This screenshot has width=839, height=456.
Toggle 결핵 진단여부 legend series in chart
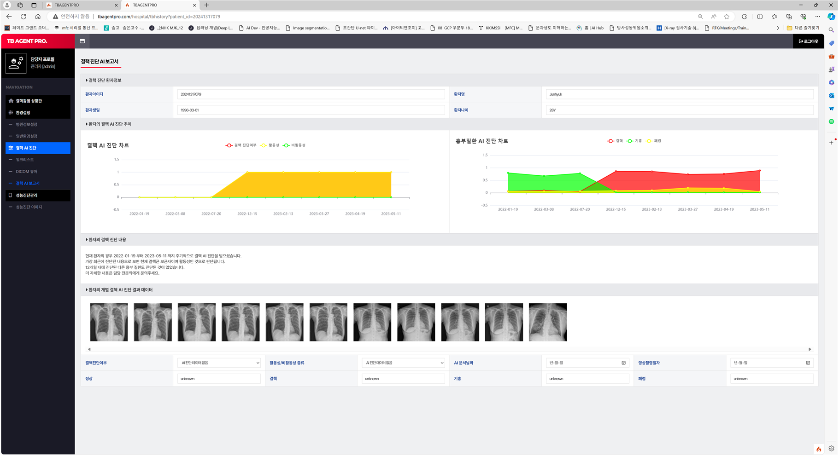tap(241, 145)
